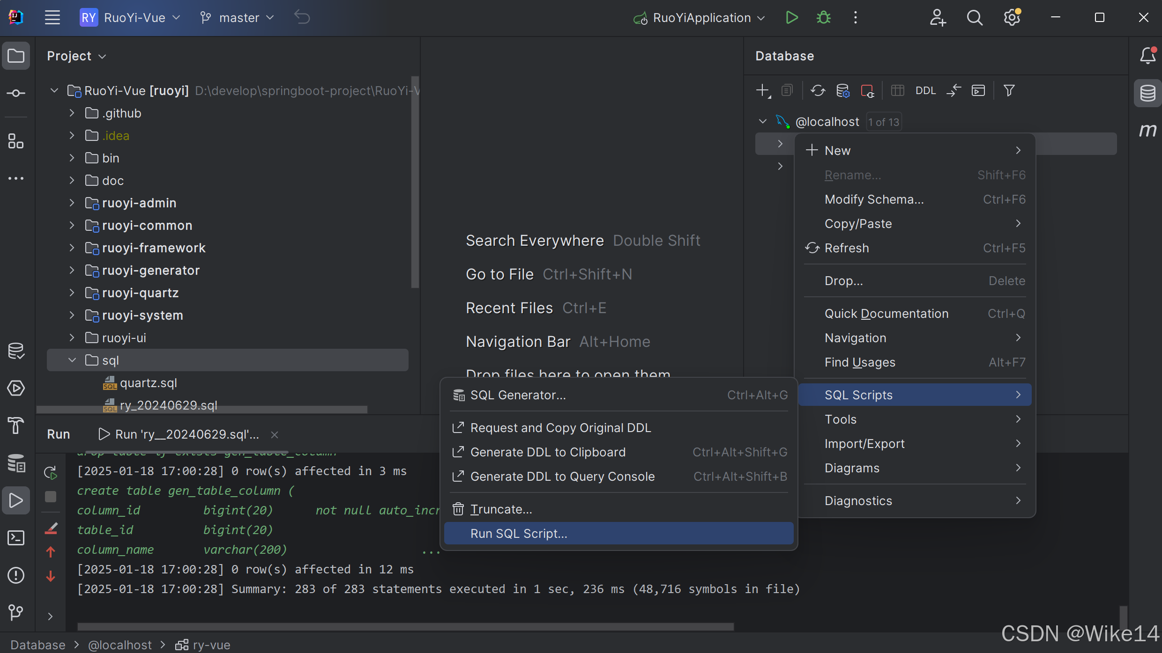Viewport: 1162px width, 653px height.
Task: Open the RuoYiApplication run configuration dropdown
Action: click(699, 18)
